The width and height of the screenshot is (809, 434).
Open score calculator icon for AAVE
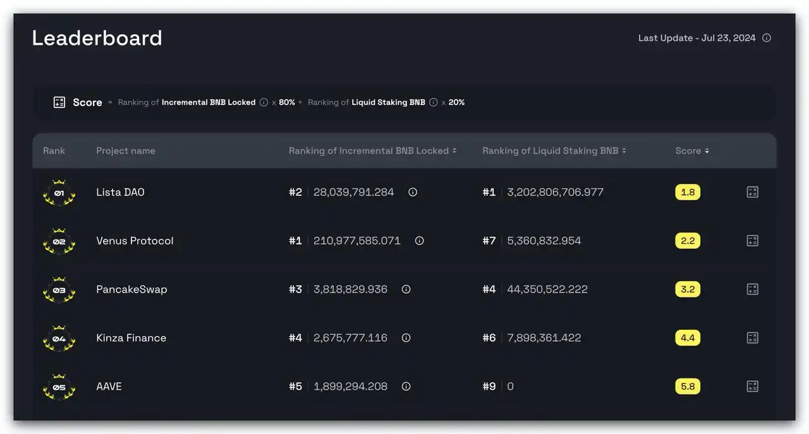pos(752,386)
